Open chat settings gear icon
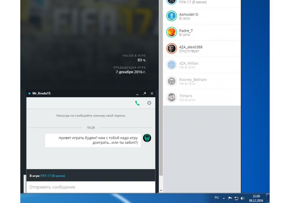This screenshot has width=290, height=203. (149, 103)
